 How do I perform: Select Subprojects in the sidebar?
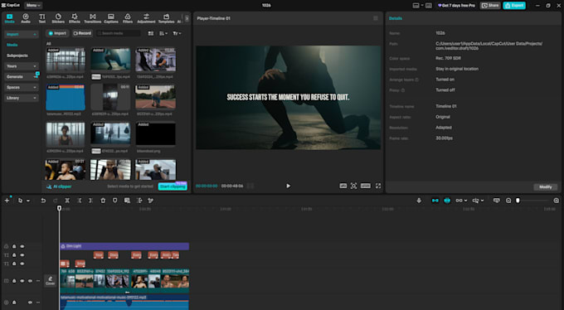(x=17, y=56)
